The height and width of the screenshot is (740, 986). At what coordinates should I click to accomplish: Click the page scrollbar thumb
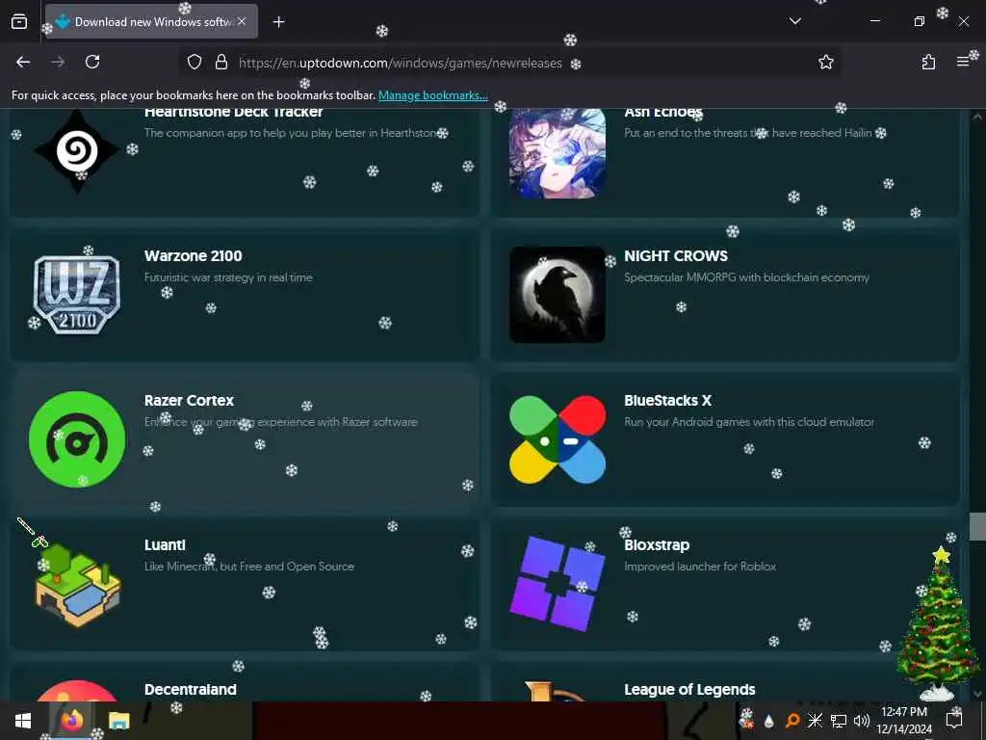pyautogui.click(x=977, y=527)
